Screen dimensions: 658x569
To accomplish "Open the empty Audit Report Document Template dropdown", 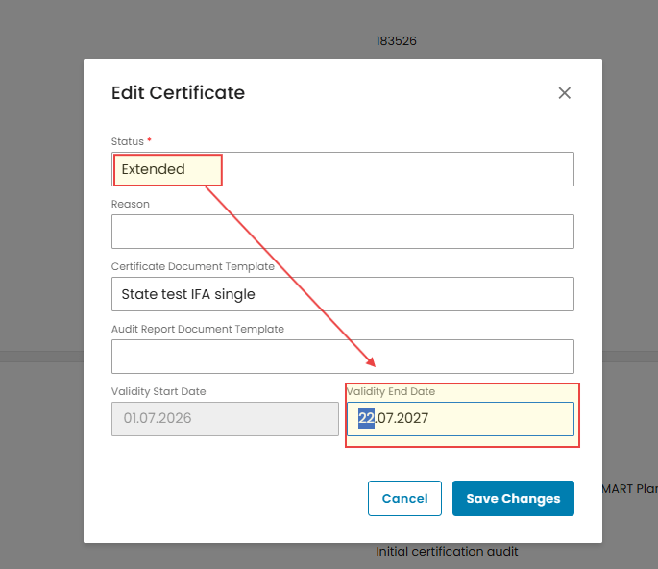I will [x=342, y=357].
